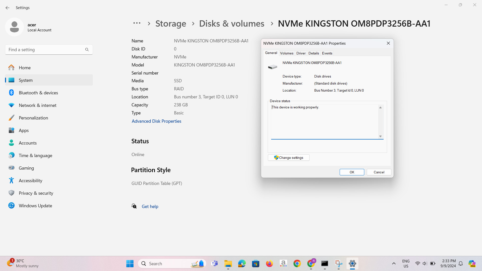Switch to the Volumes tab

286,53
